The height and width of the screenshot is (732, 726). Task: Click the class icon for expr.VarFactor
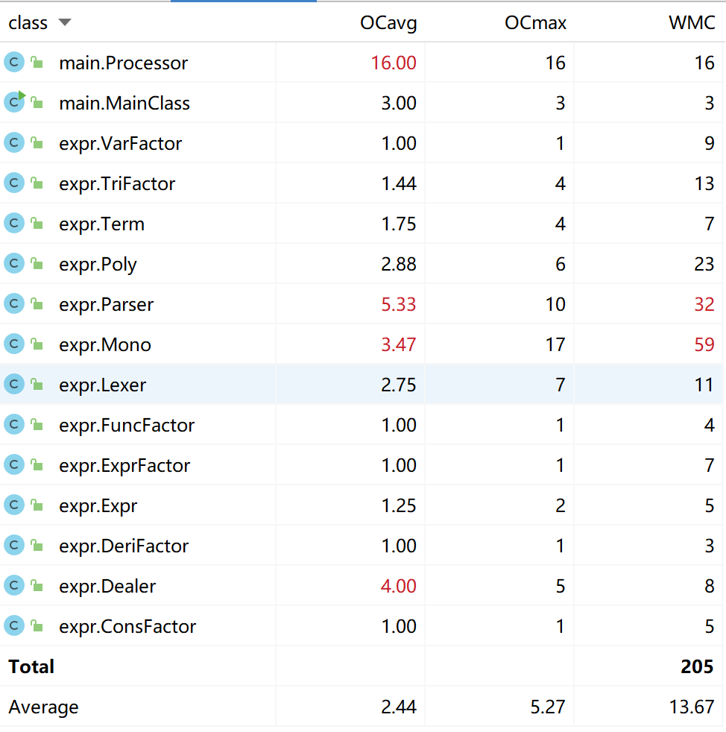click(14, 142)
